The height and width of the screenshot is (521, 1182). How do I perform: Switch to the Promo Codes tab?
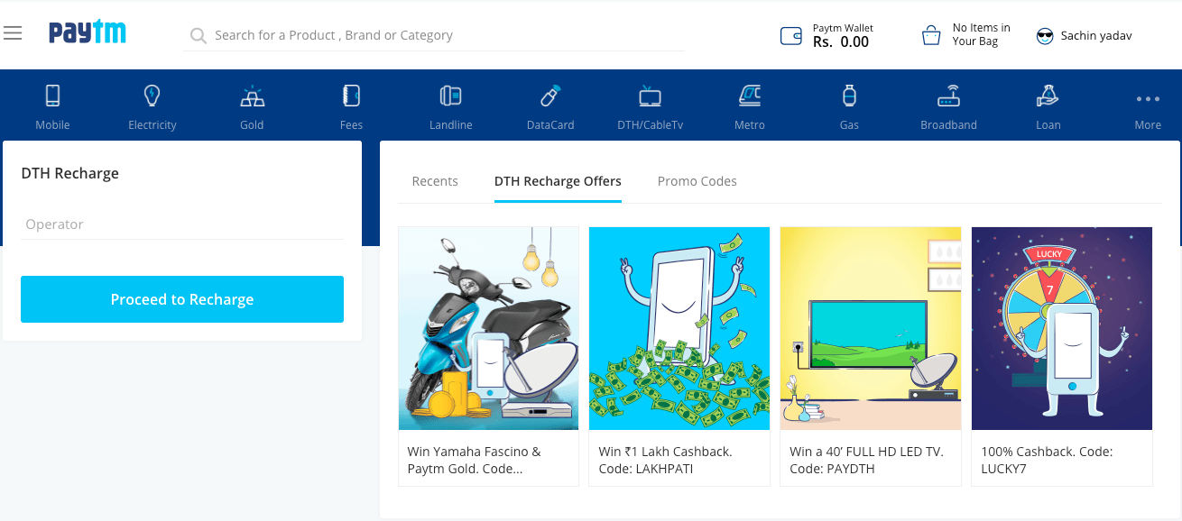[x=697, y=181]
